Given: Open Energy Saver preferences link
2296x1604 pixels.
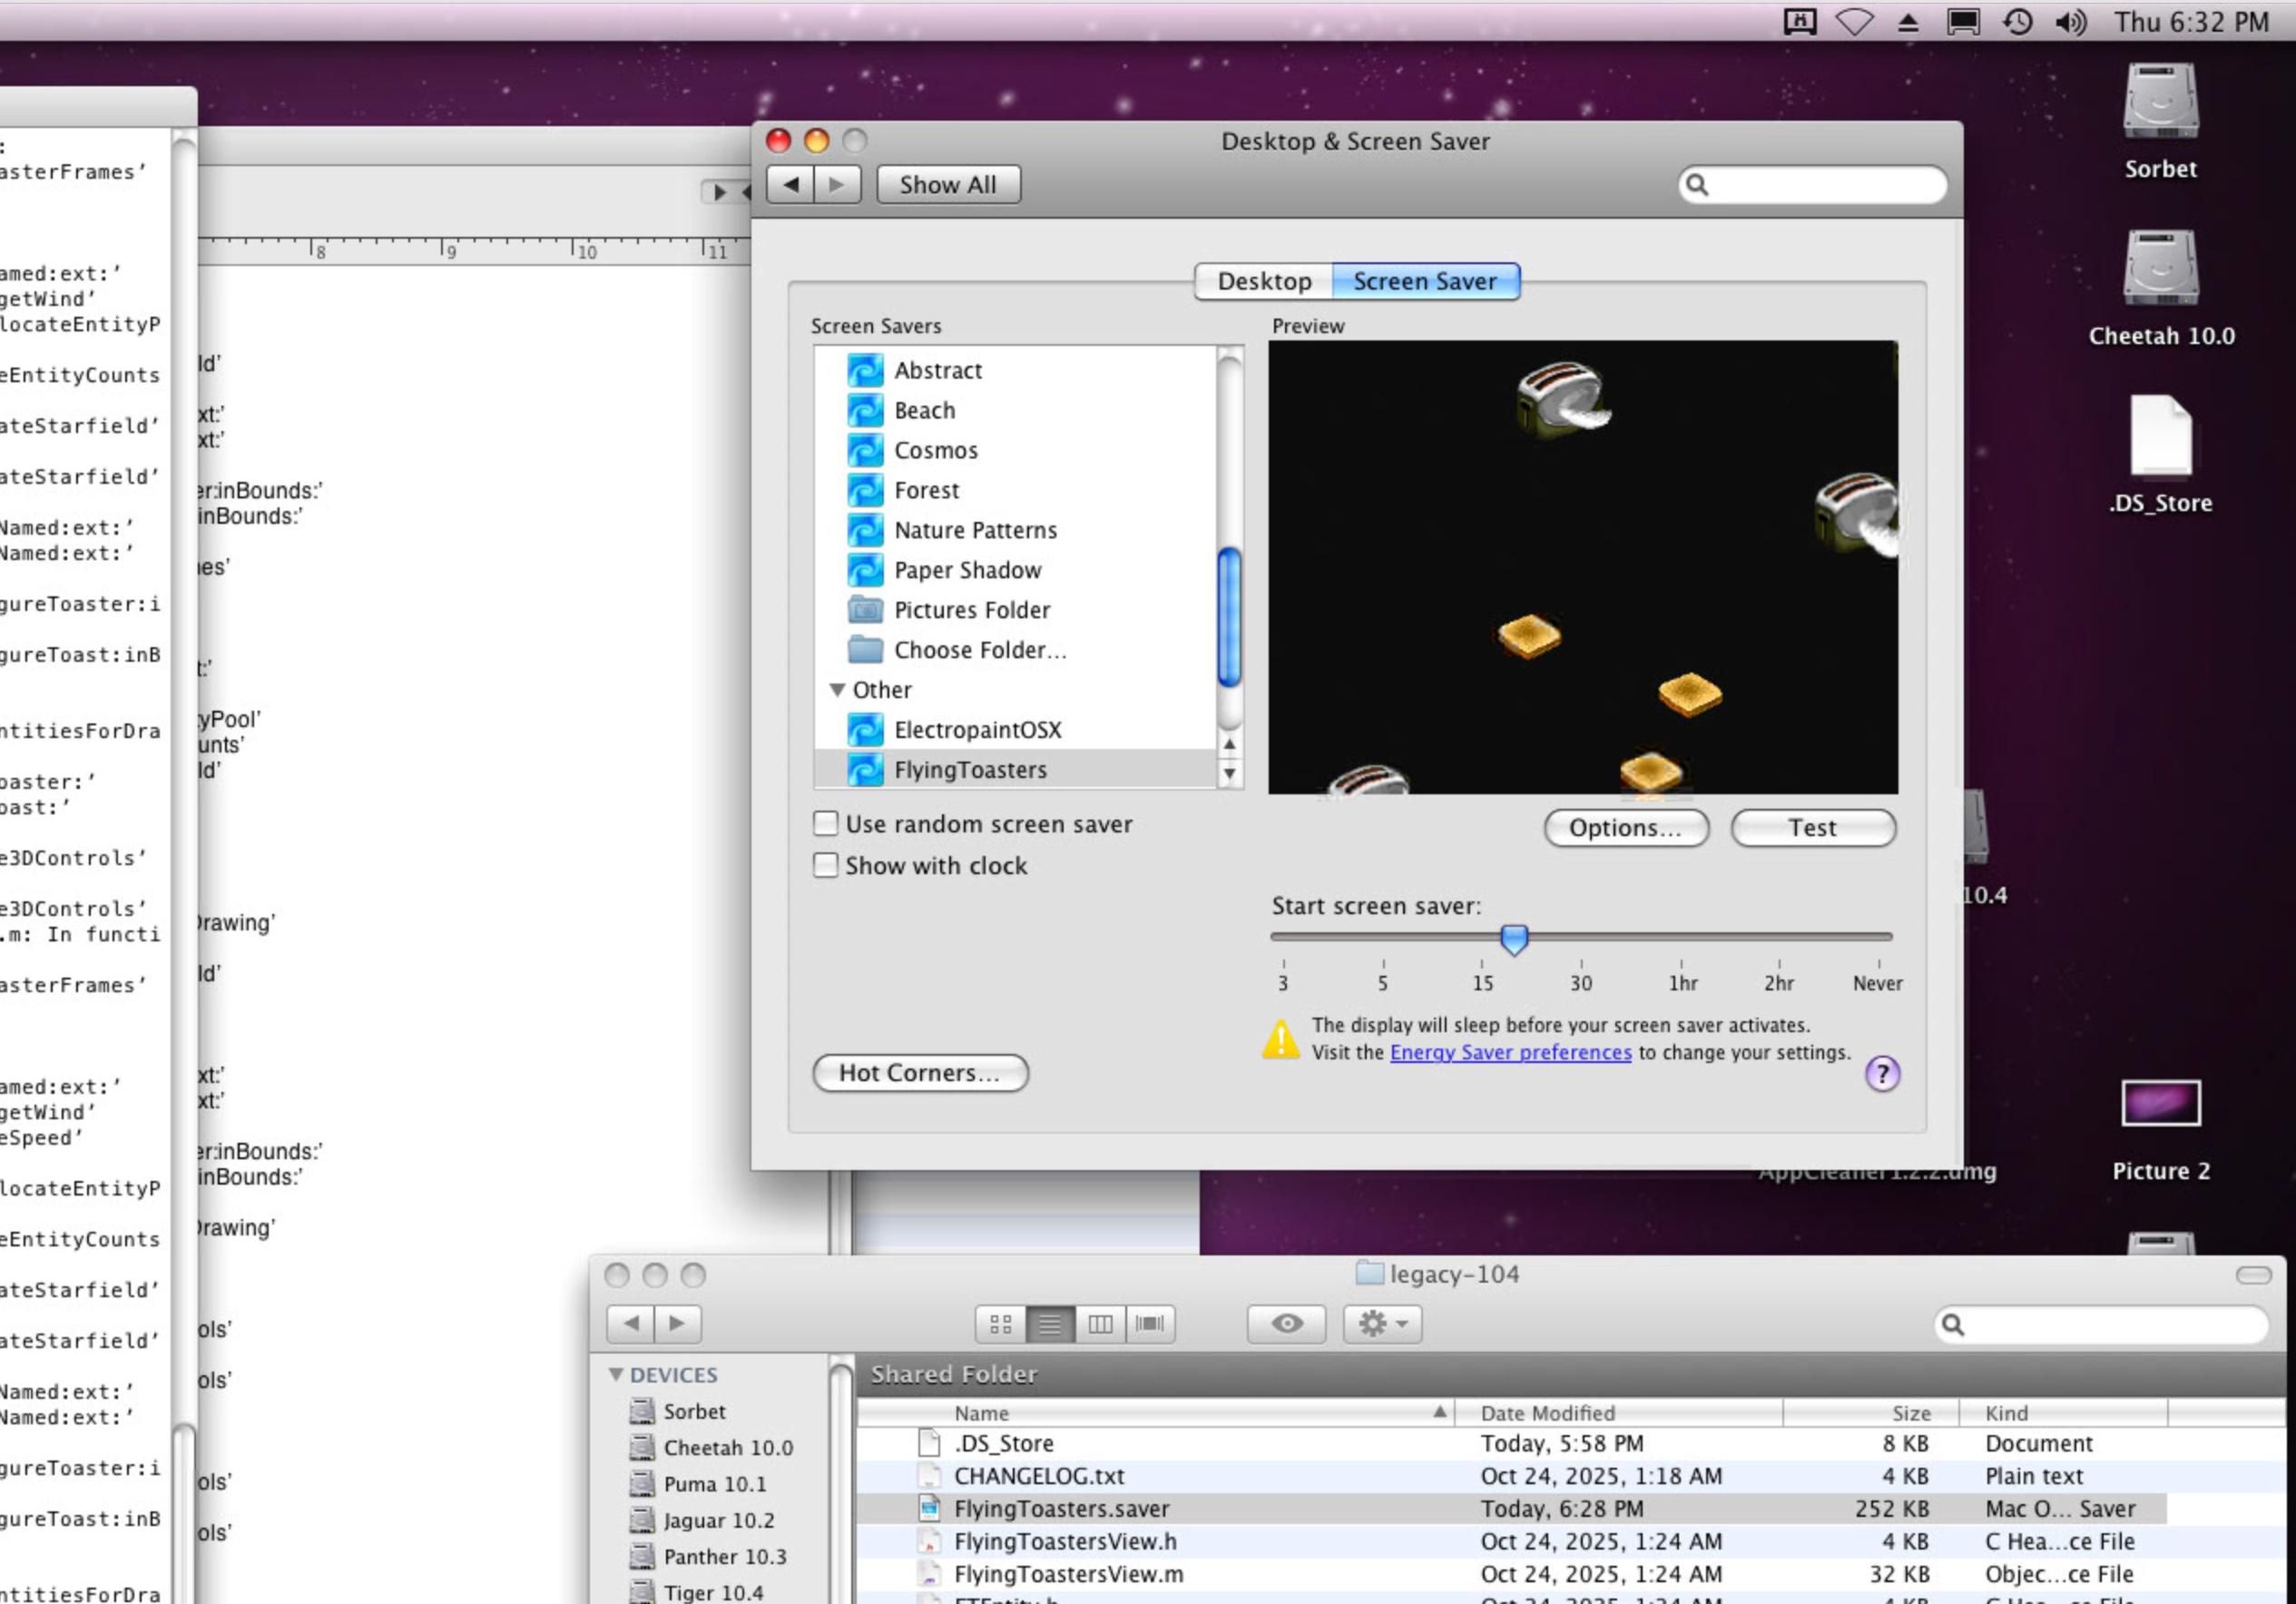Looking at the screenshot, I should click(1510, 1052).
